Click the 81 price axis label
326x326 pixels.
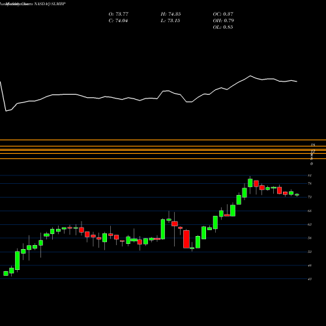tap(310, 175)
